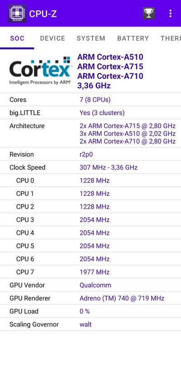Tap the Cores row
Image resolution: width=181 pixels, height=369 pixels.
coord(90,100)
